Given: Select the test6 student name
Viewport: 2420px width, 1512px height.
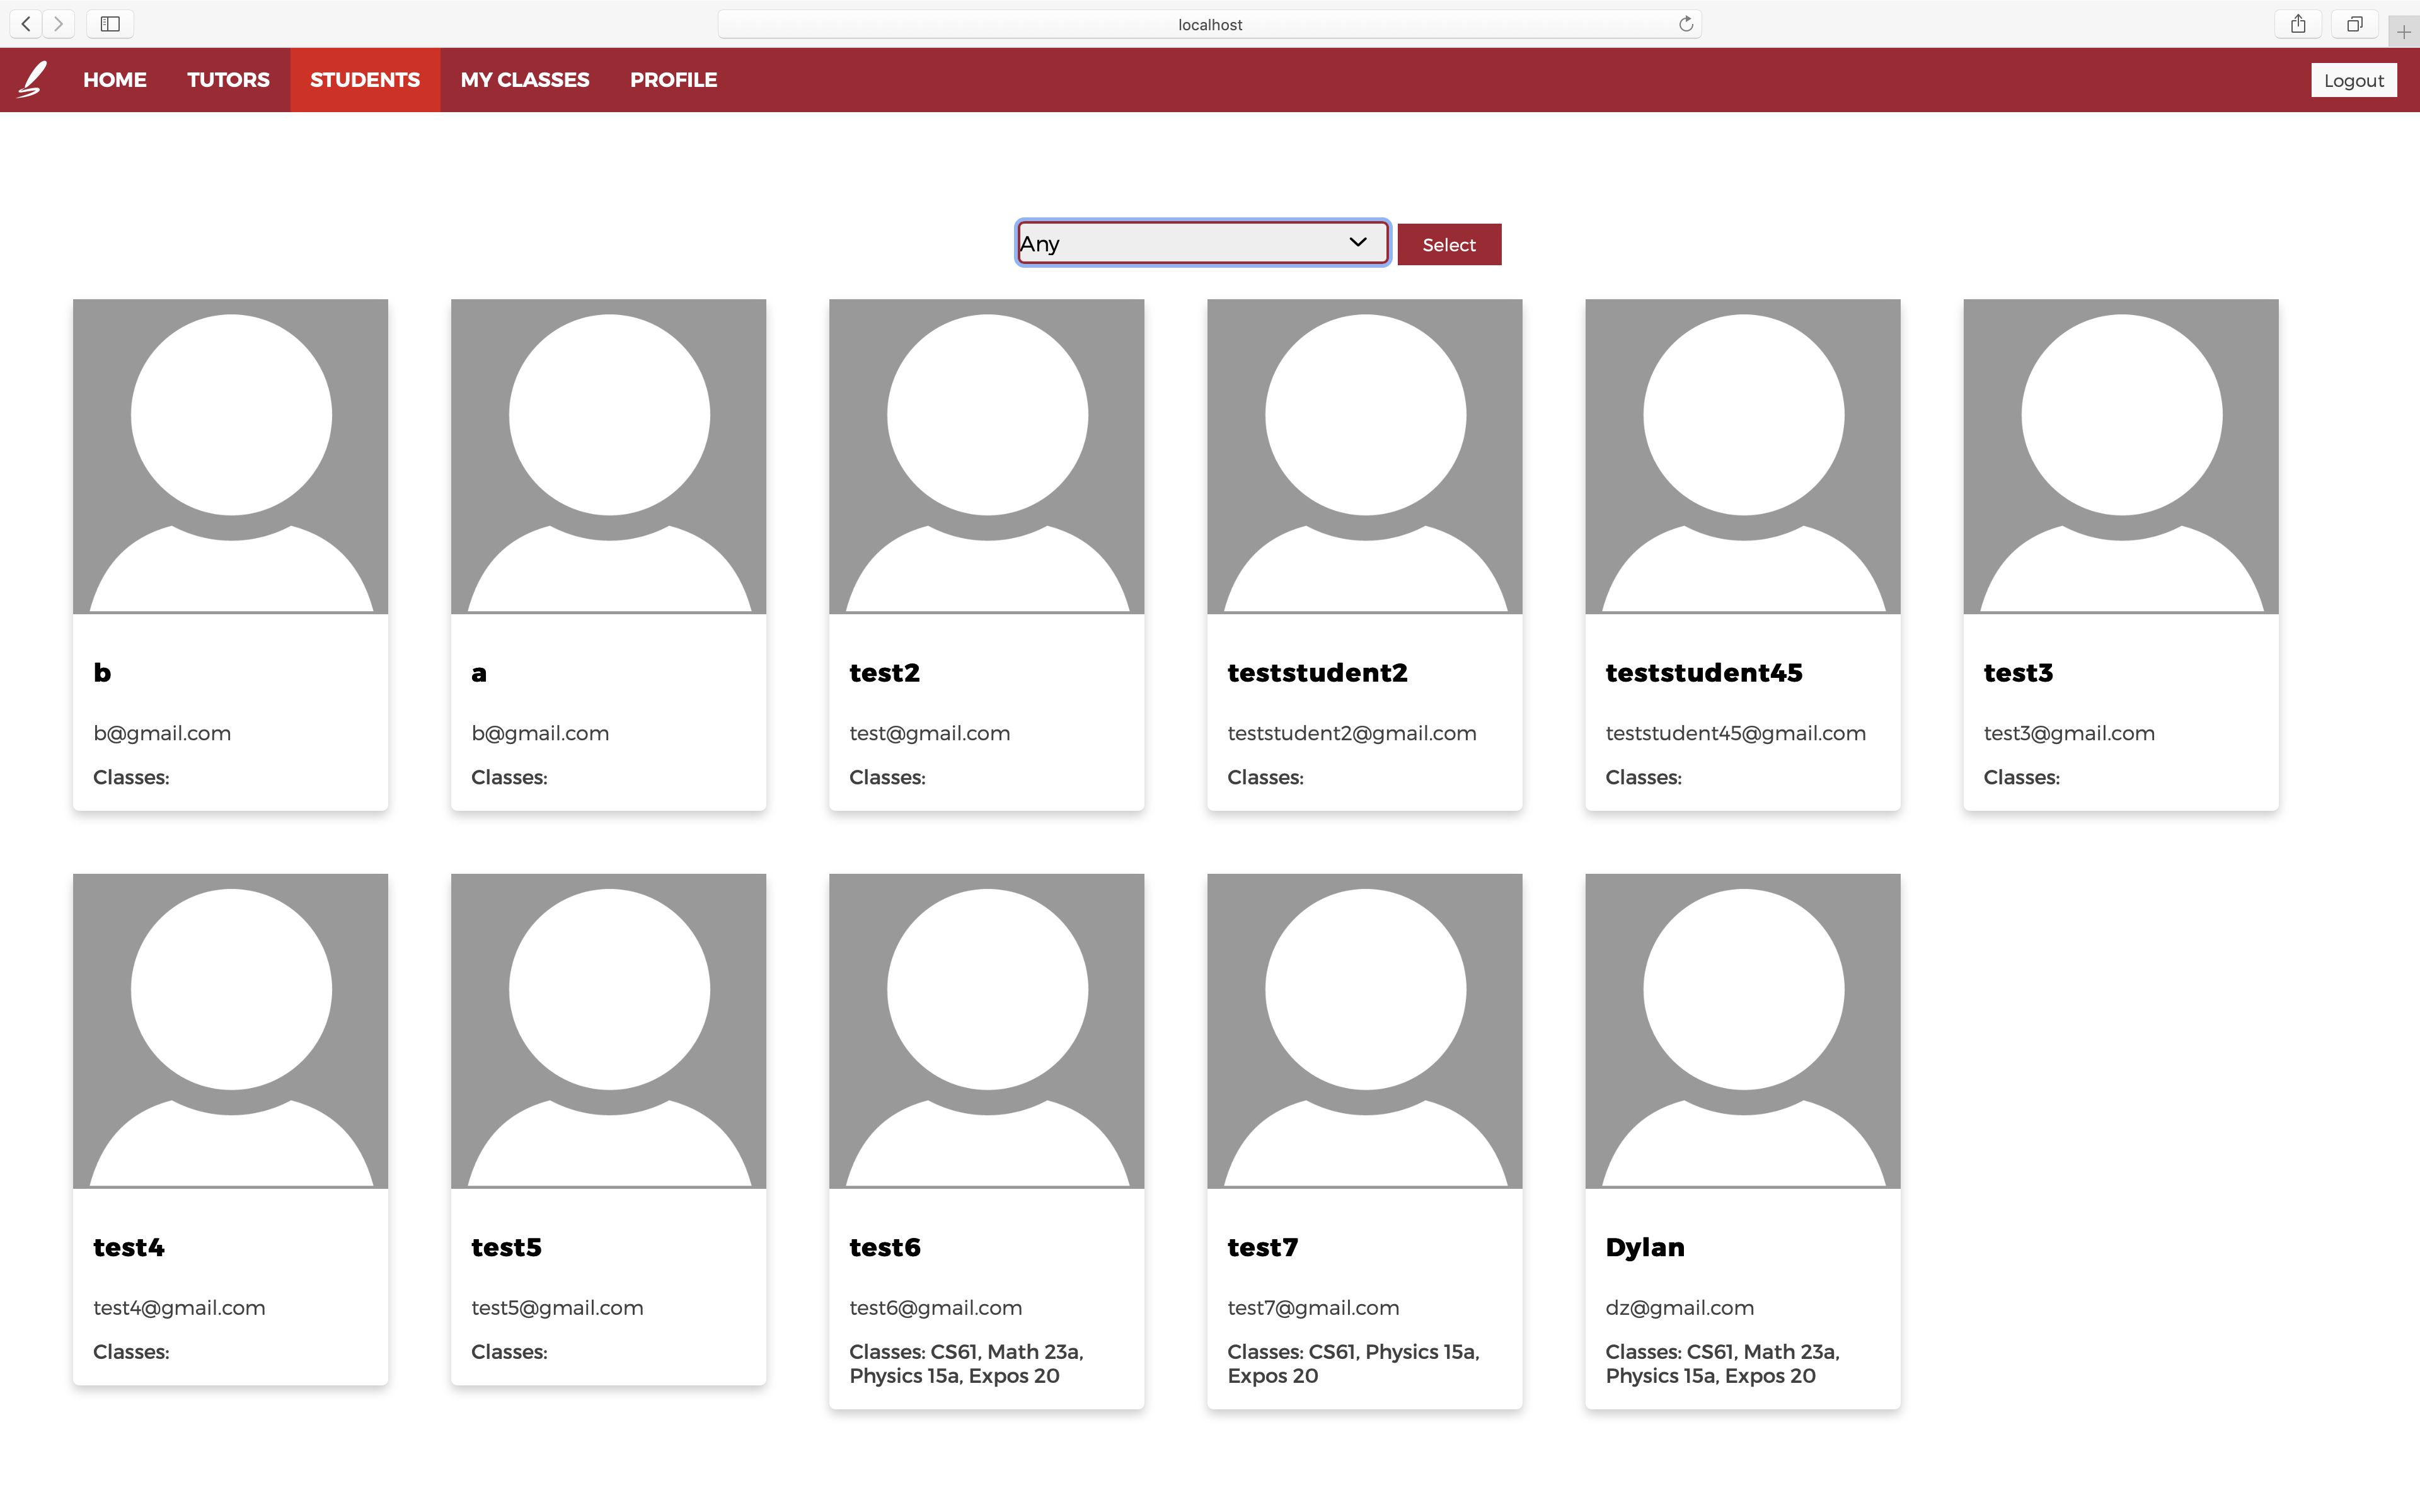Looking at the screenshot, I should 885,1247.
